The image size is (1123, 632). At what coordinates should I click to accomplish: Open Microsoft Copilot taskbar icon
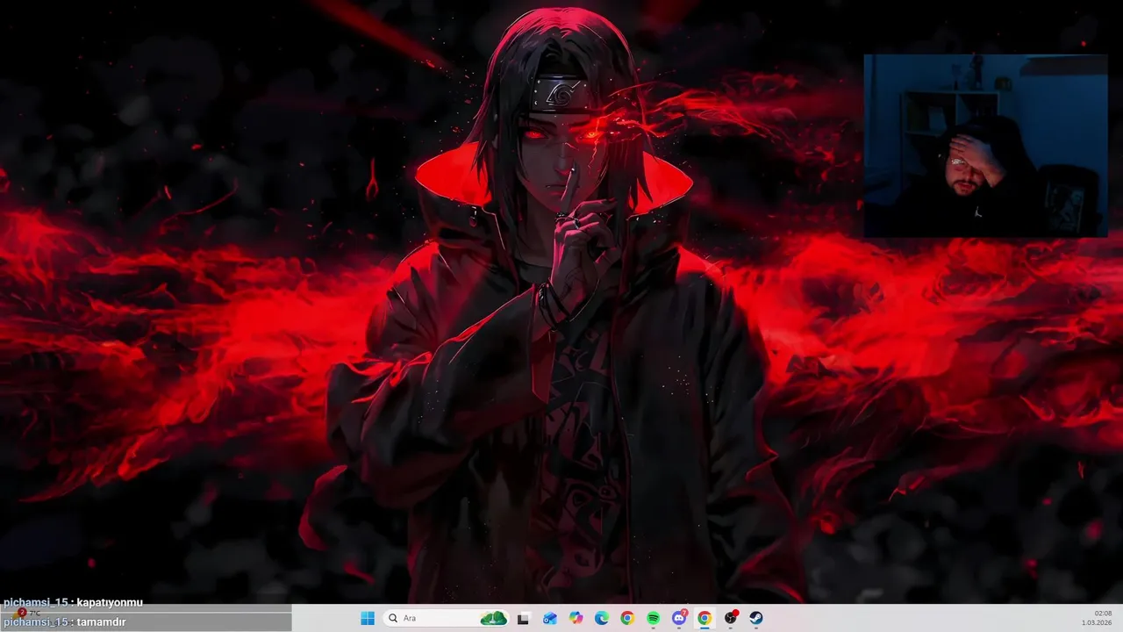pyautogui.click(x=576, y=618)
